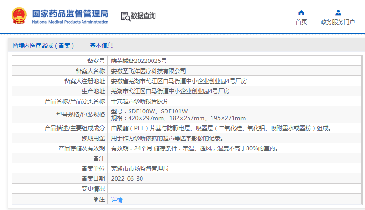Click National Medical Products Administration text
Viewport: 365px width, 210px height.
(70, 22)
